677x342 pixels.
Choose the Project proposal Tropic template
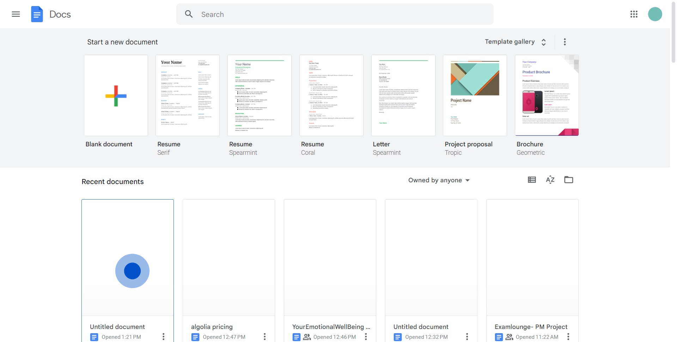tap(475, 96)
